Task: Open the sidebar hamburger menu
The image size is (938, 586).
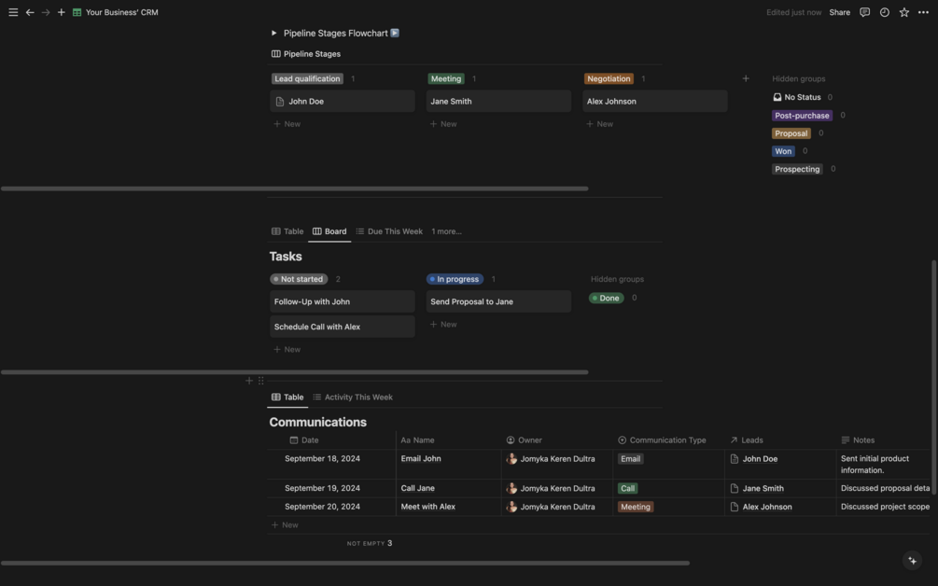Action: point(13,12)
